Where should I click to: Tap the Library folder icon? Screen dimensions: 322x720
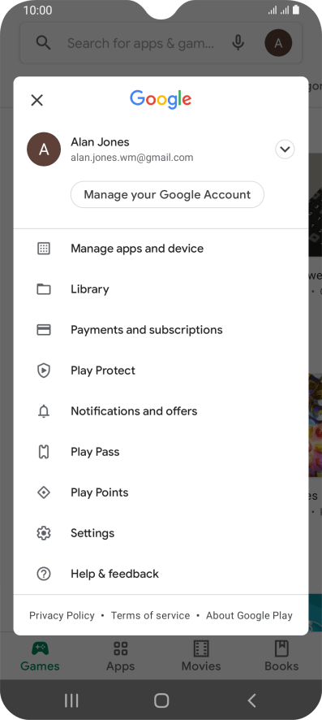44,289
